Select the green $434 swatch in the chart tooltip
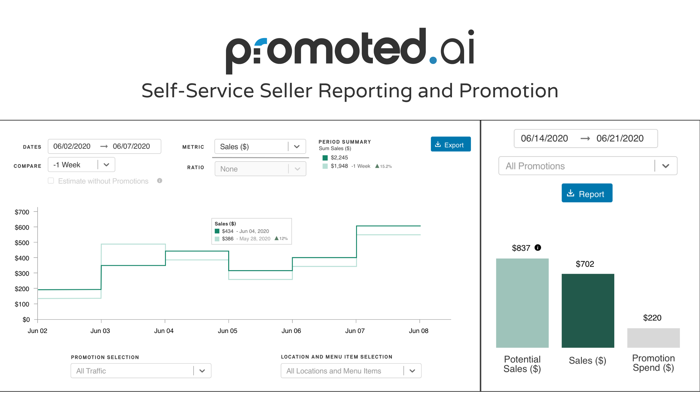This screenshot has width=700, height=419. click(217, 231)
